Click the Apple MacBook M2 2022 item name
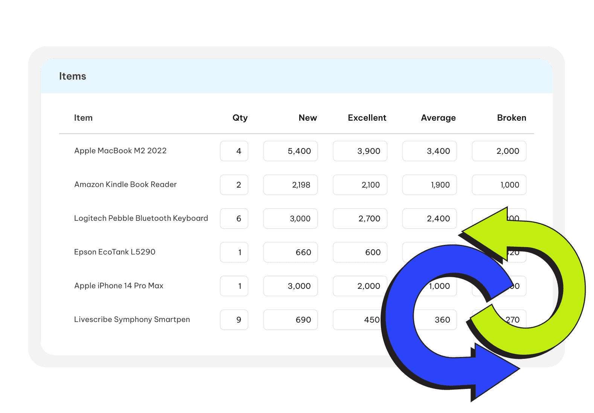The width and height of the screenshot is (594, 413). (120, 150)
